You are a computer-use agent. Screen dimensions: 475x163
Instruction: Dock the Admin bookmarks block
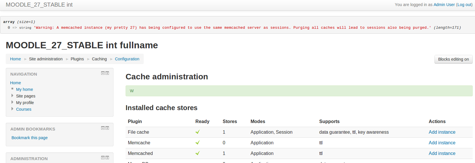pyautogui.click(x=107, y=128)
